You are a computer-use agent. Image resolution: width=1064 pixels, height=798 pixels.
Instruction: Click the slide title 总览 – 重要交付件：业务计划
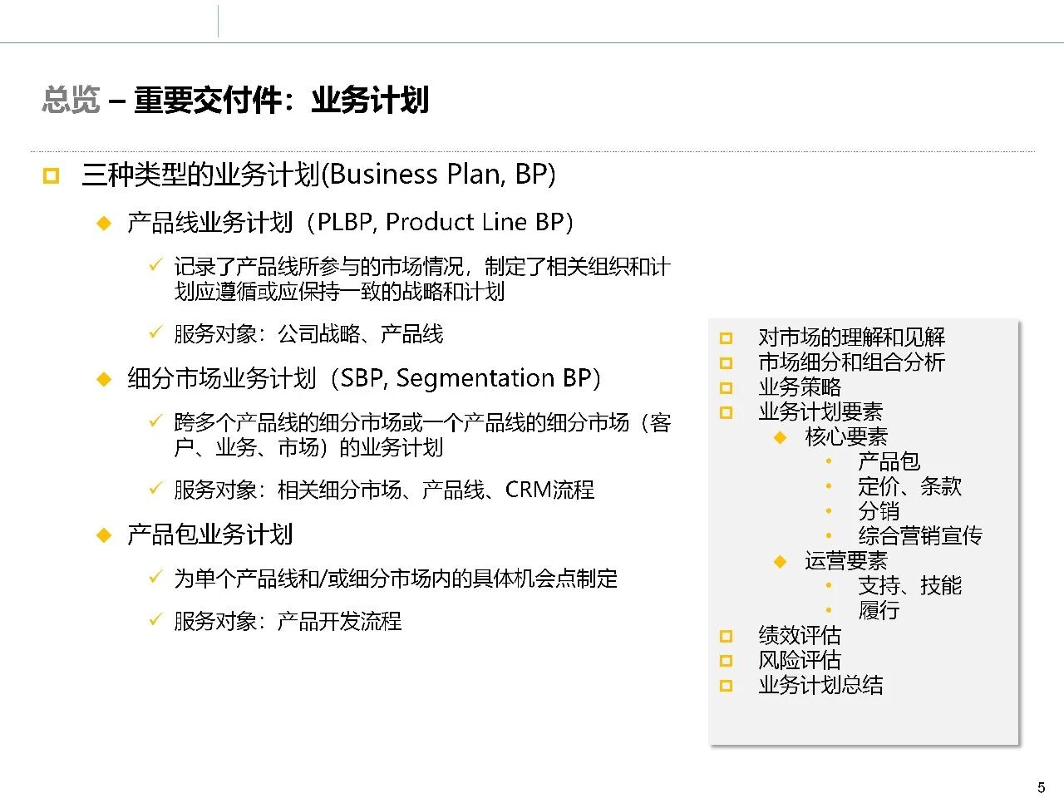(x=235, y=101)
